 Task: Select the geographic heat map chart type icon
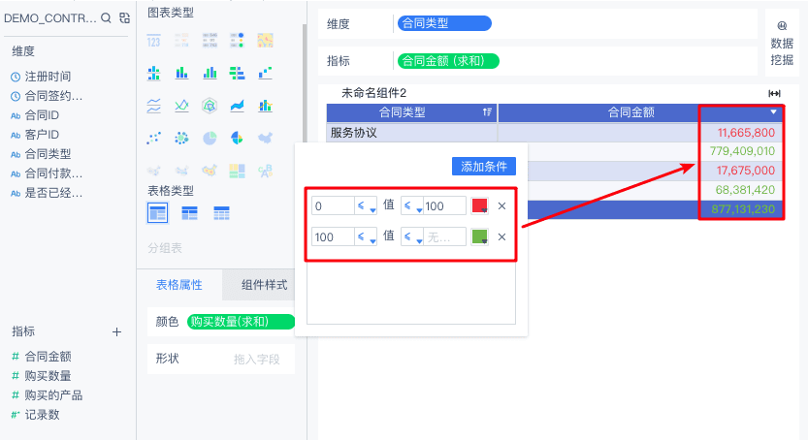pos(265,41)
